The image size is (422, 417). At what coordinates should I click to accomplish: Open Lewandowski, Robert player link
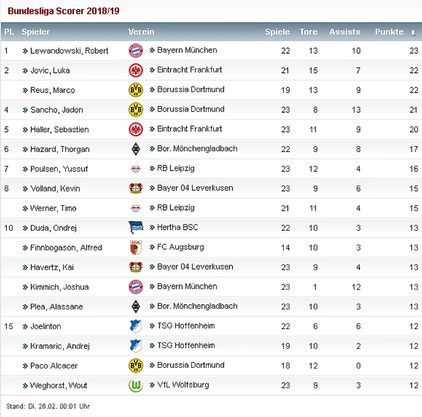click(69, 51)
